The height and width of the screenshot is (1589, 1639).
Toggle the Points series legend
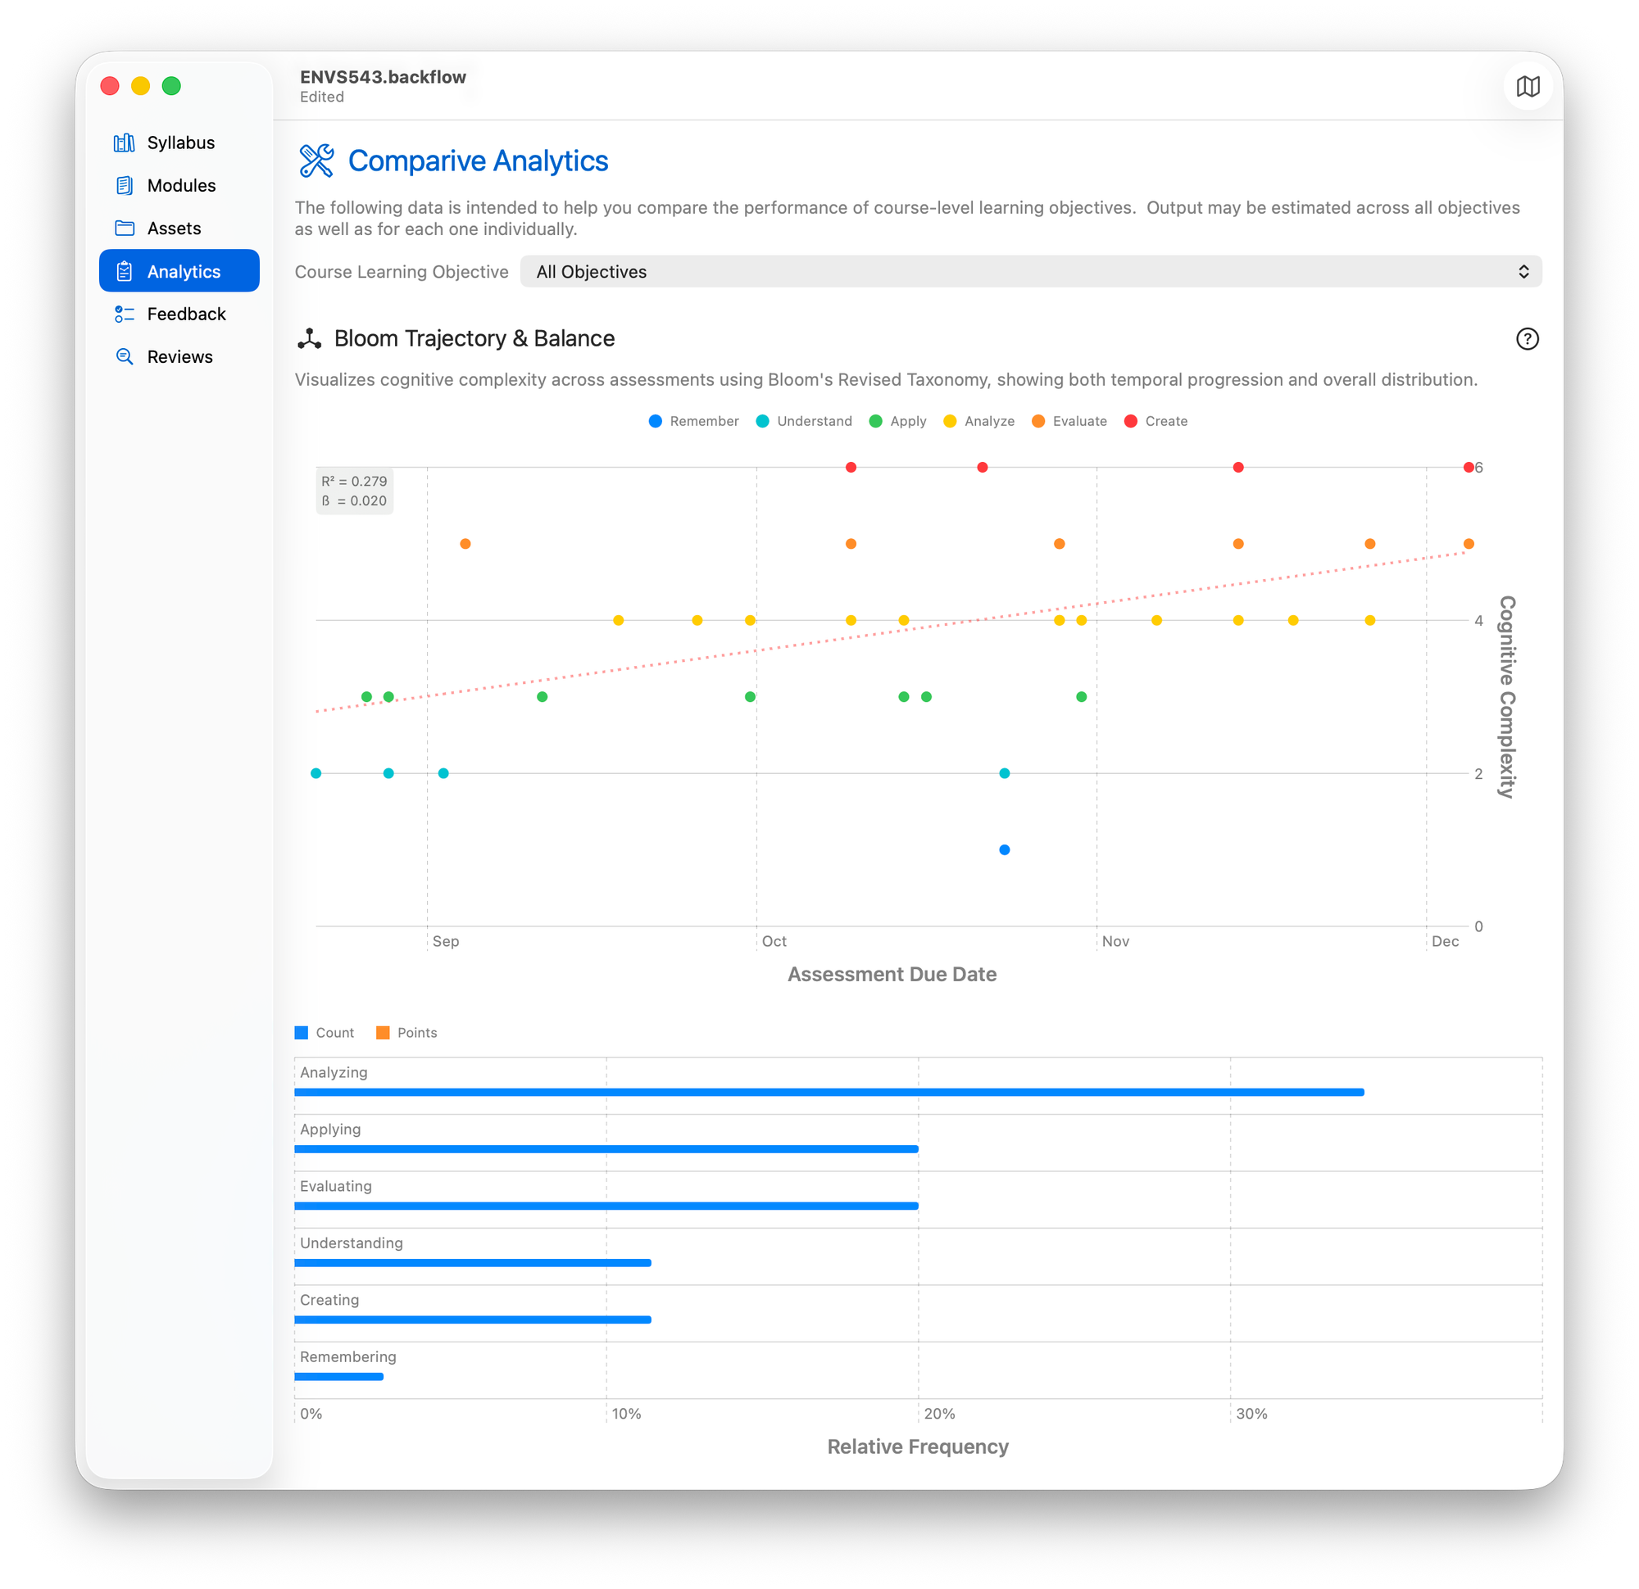[x=406, y=1033]
